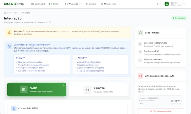The height and width of the screenshot is (114, 191).
Task: Open Ver cancelamentos button
Action: (x=160, y=111)
